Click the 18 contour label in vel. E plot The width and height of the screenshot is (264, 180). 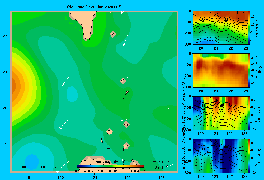tap(203, 154)
